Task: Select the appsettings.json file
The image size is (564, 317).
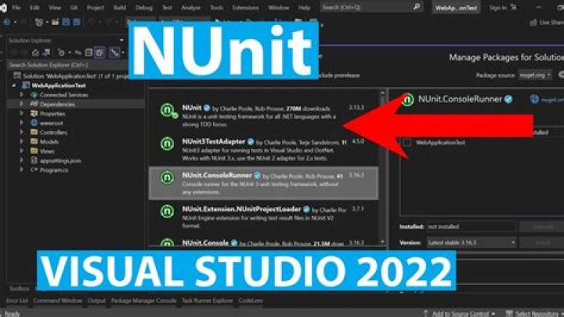Action: pos(60,161)
